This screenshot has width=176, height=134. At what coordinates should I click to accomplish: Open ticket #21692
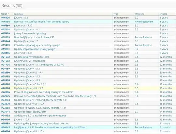point(6,61)
